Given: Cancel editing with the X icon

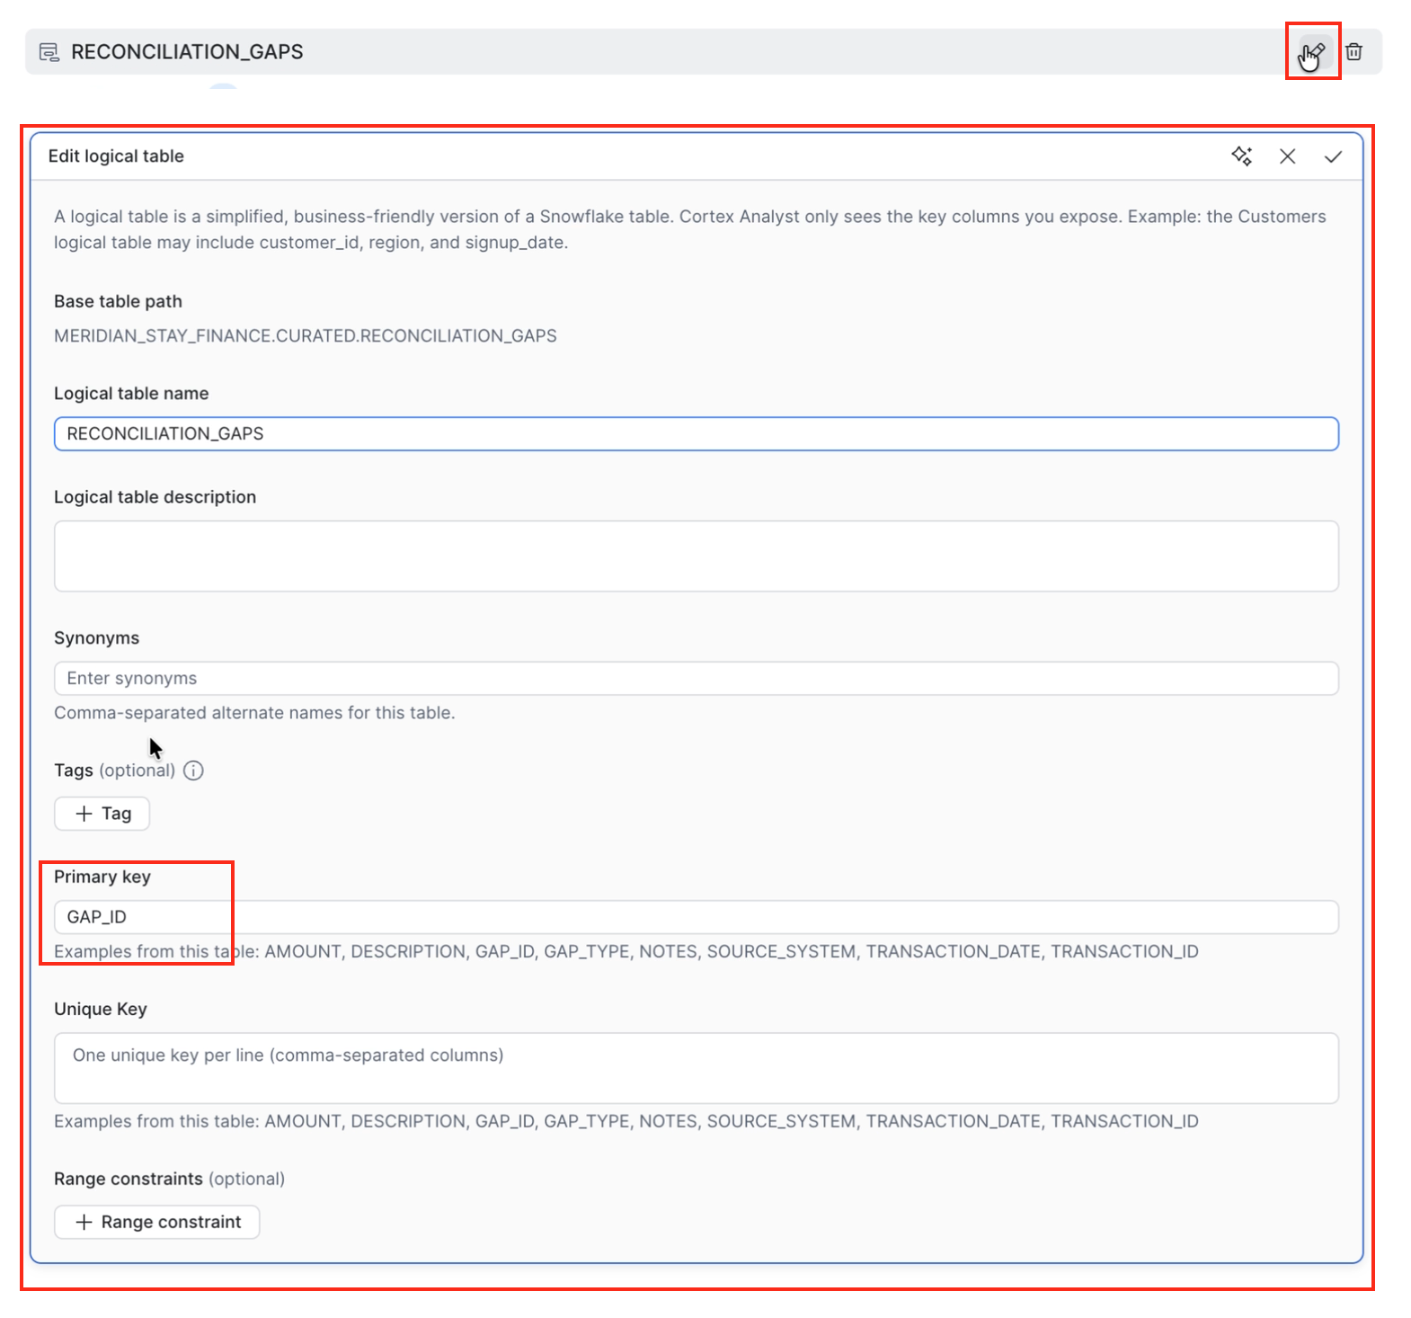Looking at the screenshot, I should [x=1287, y=156].
